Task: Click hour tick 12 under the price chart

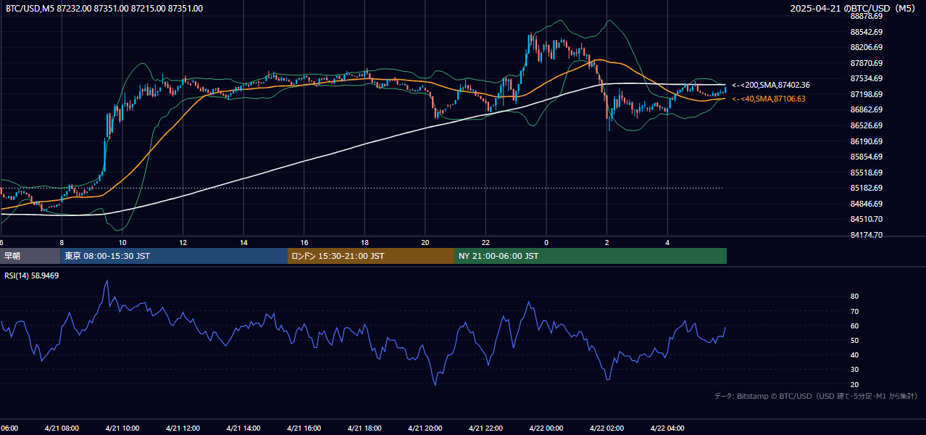Action: click(x=183, y=242)
